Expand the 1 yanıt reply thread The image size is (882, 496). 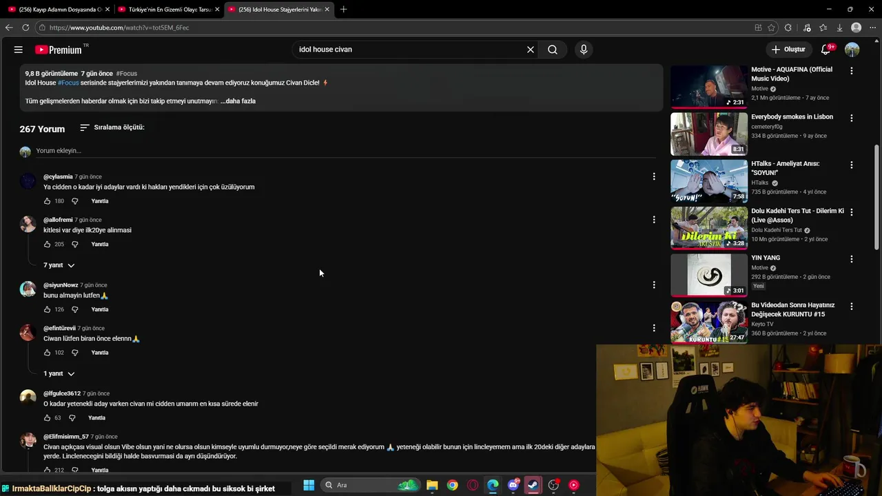point(59,373)
